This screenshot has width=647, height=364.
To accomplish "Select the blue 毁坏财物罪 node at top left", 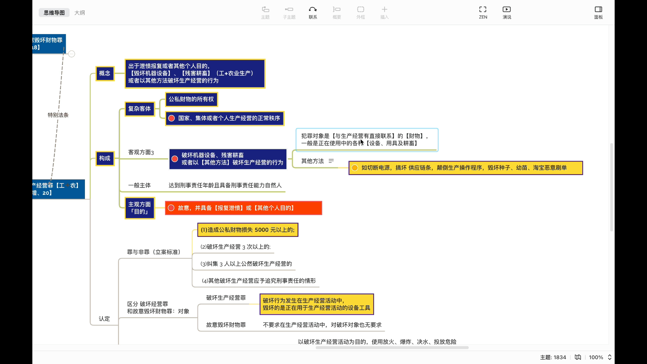I will coord(49,44).
